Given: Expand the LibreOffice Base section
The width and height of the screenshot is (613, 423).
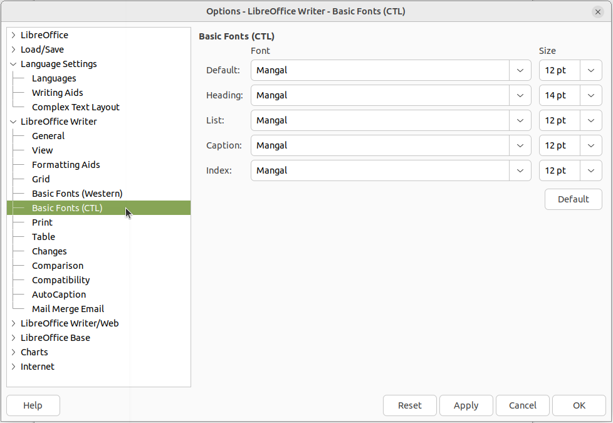Looking at the screenshot, I should tap(13, 337).
